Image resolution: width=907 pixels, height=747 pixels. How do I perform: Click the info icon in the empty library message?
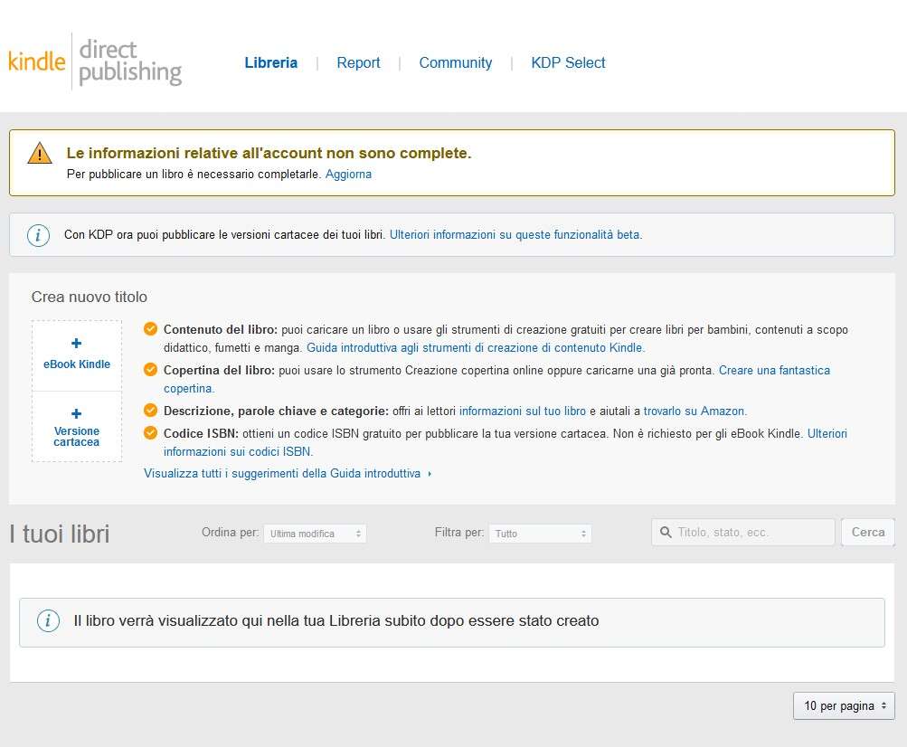[x=48, y=621]
